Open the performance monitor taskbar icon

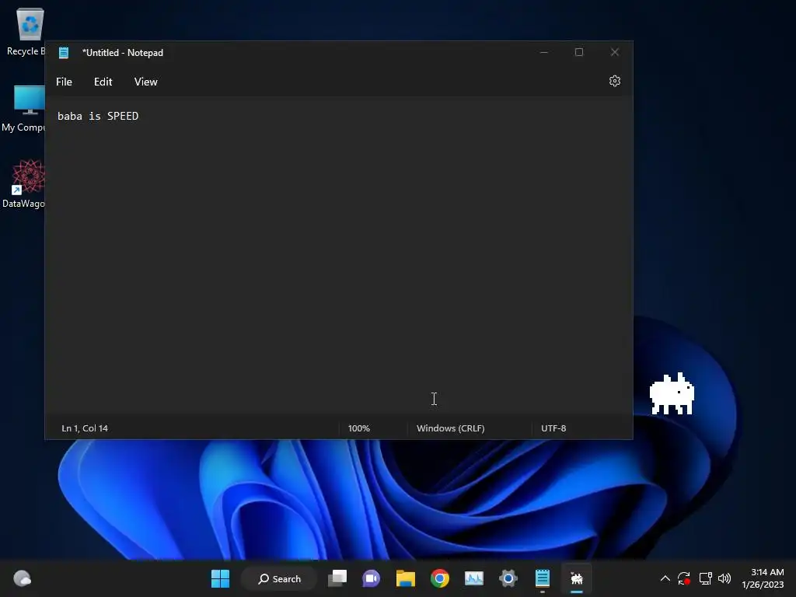[x=474, y=578]
